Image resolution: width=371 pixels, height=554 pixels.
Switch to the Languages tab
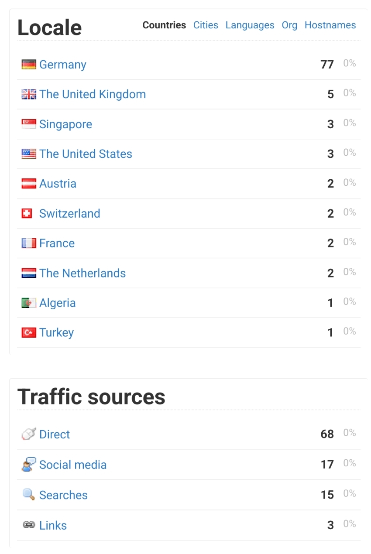(250, 25)
